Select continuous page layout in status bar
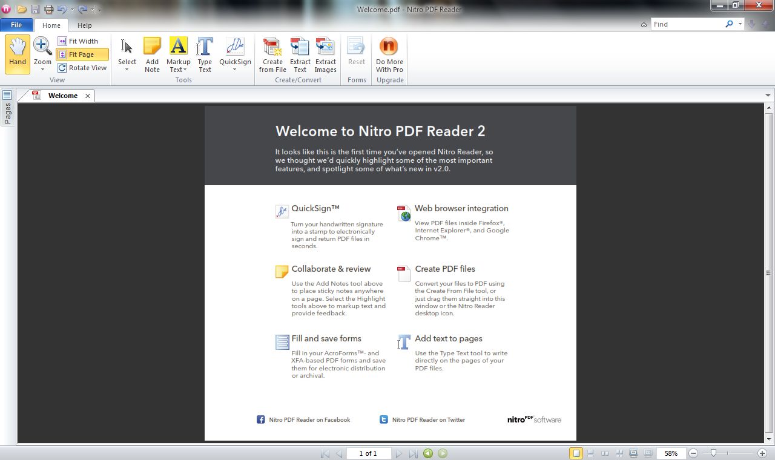This screenshot has height=460, width=775. pyautogui.click(x=590, y=453)
